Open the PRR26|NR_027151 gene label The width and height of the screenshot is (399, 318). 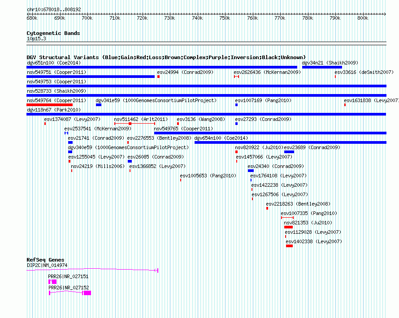[68, 276]
